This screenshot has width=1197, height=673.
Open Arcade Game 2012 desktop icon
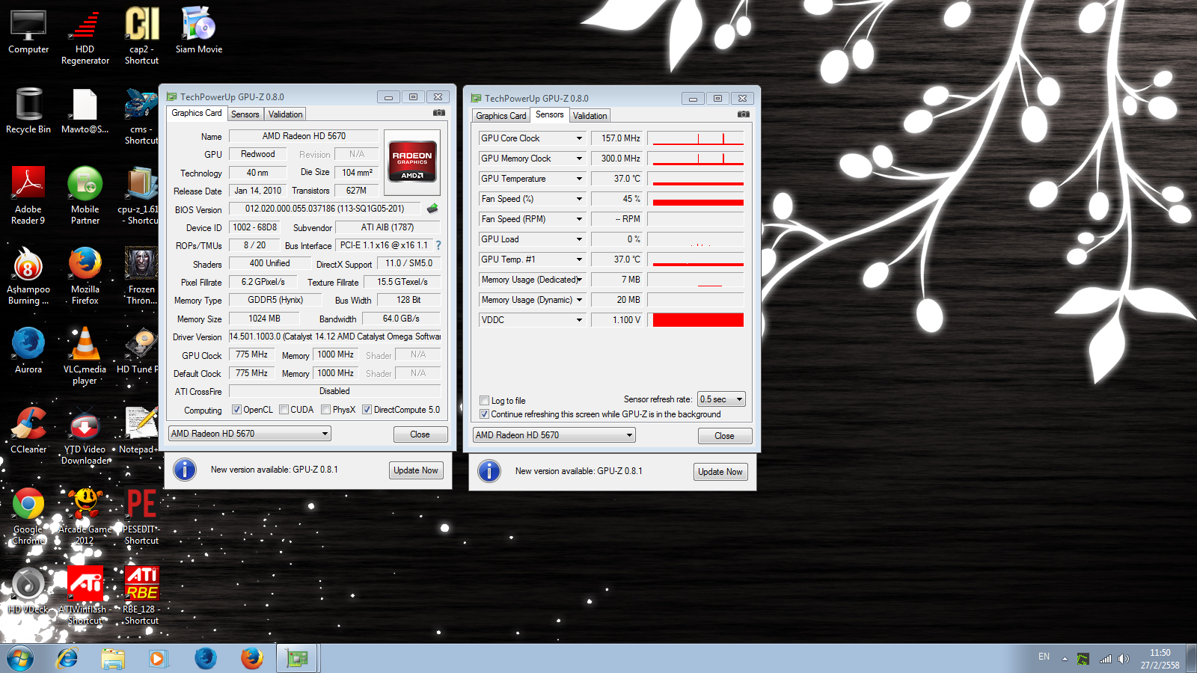click(85, 516)
